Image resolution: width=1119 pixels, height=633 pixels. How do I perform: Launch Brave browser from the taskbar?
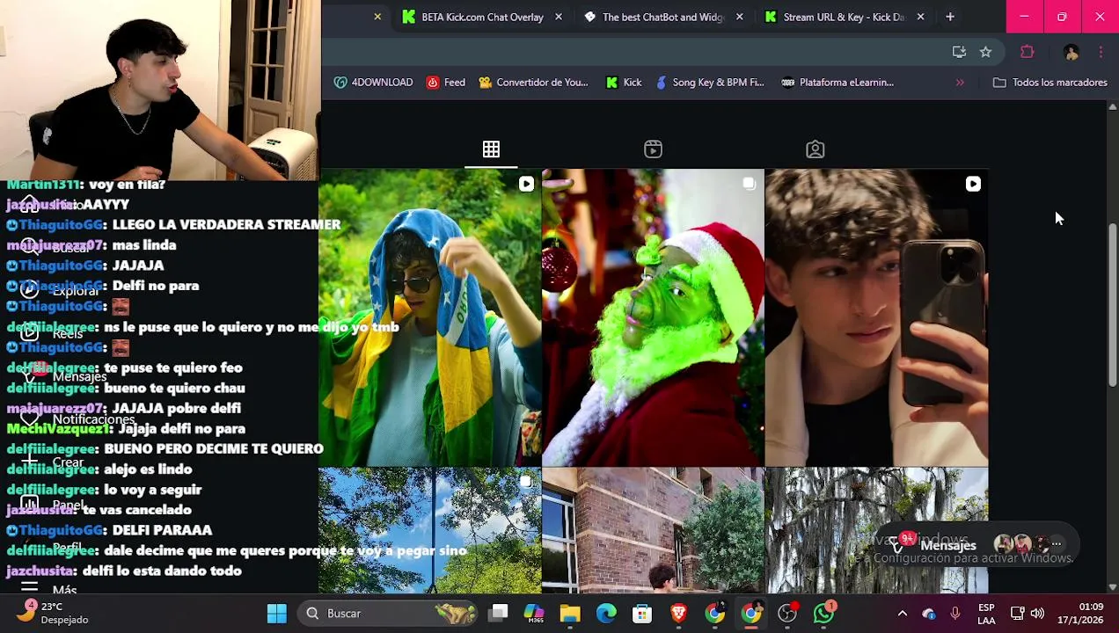pos(678,614)
